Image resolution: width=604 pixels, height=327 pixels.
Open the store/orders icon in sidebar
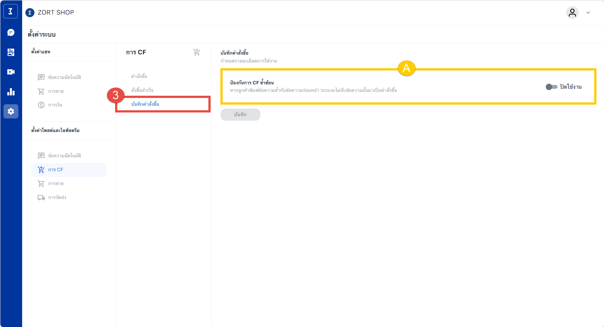tap(11, 52)
